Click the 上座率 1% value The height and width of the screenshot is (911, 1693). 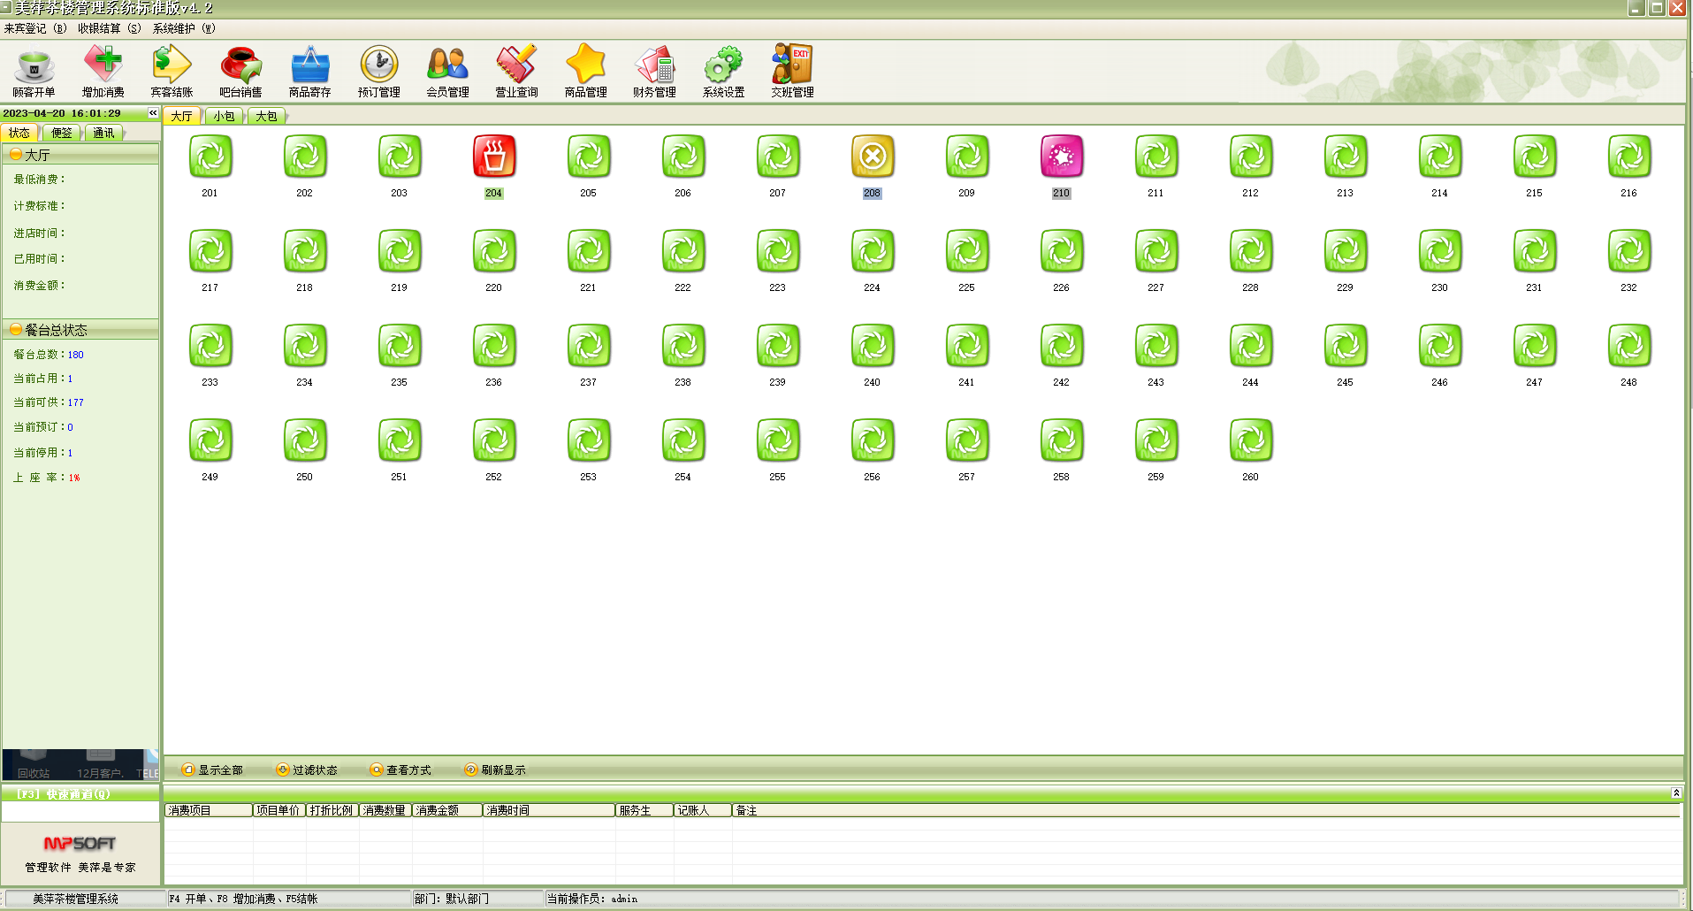click(74, 478)
